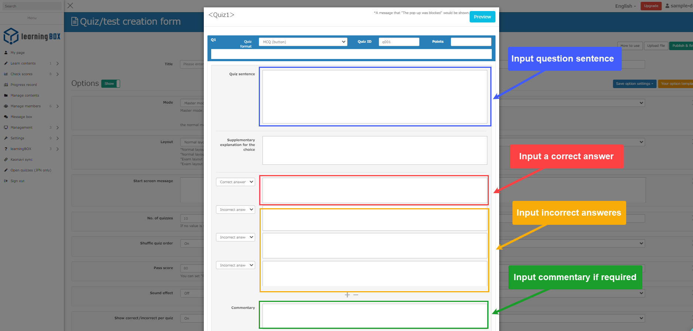Screen dimensions: 693x331
Task: Expand the Manage members submenu chevron
Action: pyautogui.click(x=58, y=106)
